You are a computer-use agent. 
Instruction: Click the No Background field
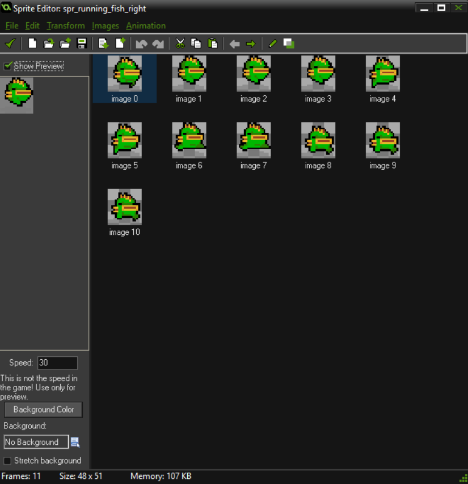pyautogui.click(x=36, y=441)
